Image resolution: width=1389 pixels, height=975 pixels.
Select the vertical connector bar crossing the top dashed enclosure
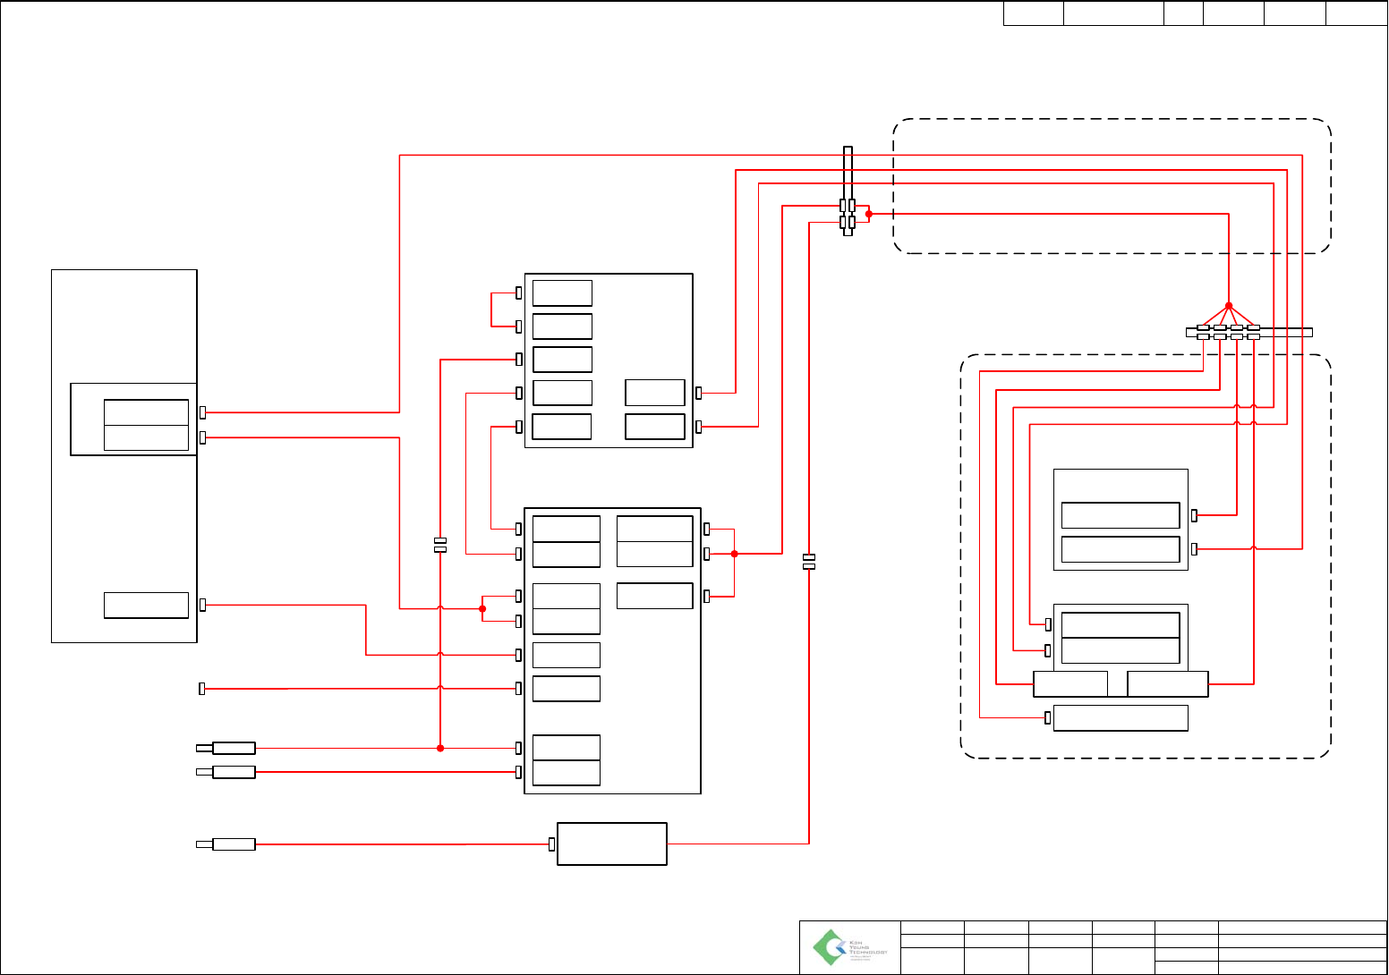coord(848,191)
